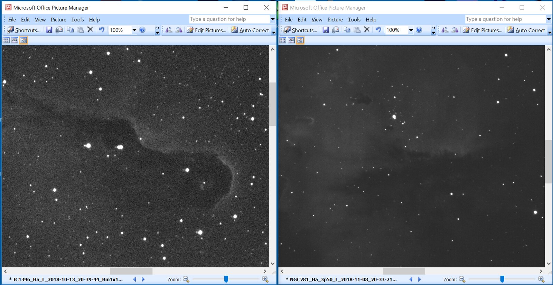
Task: Click Undo arrow in right NGC281 window
Action: 378,30
